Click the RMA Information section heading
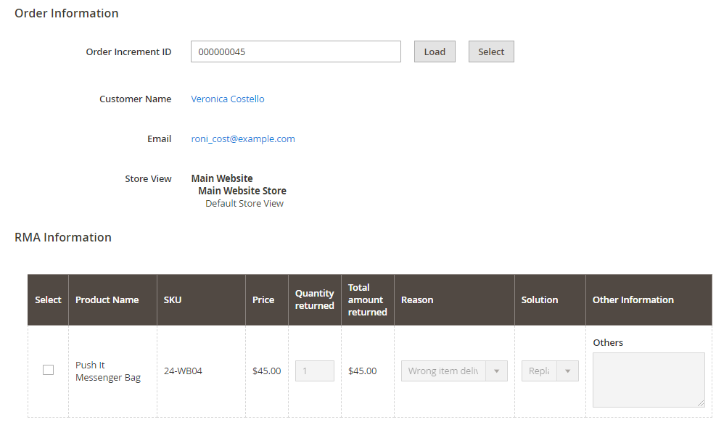The image size is (716, 438). coord(63,238)
